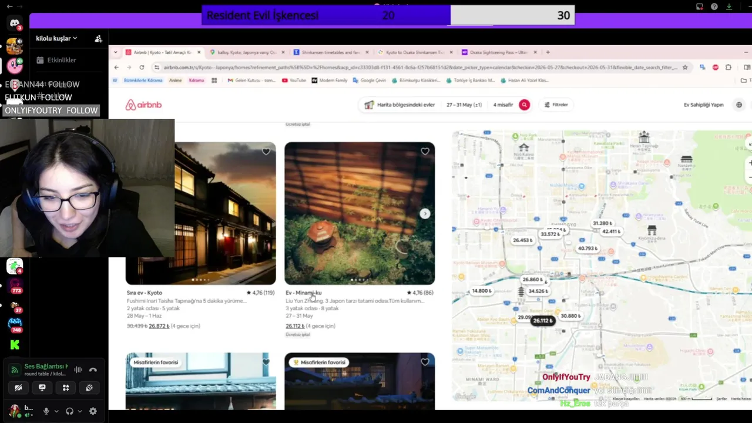Viewport: 752px width, 423px height.
Task: Open Etkinlikler events in Discord
Action: coord(56,60)
